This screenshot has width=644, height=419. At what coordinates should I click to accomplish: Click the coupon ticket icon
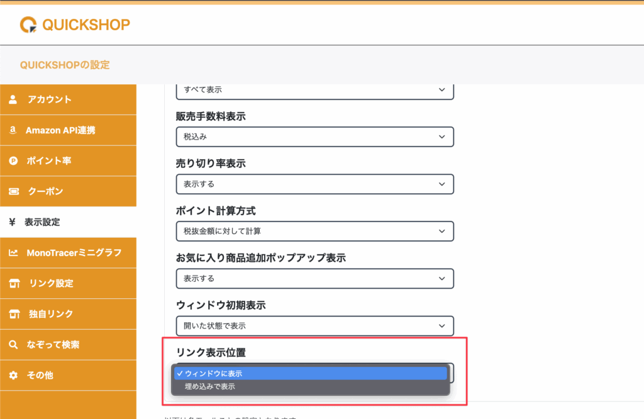[14, 191]
